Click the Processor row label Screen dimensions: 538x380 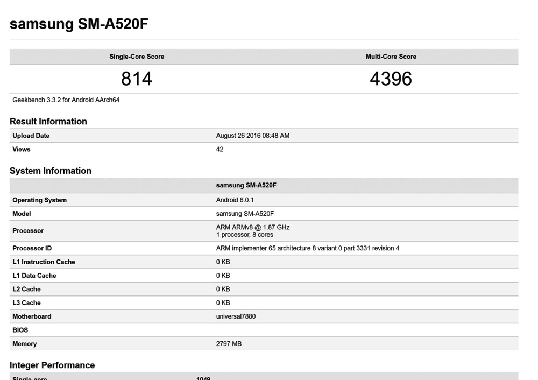28,231
